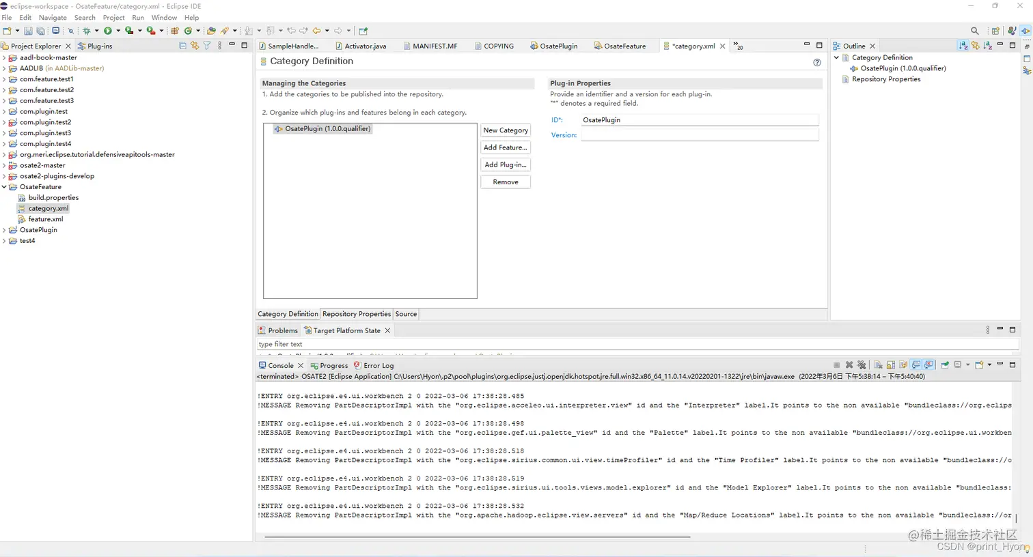Click the Version input field
Screen dimensions: 1033x557
pos(700,135)
